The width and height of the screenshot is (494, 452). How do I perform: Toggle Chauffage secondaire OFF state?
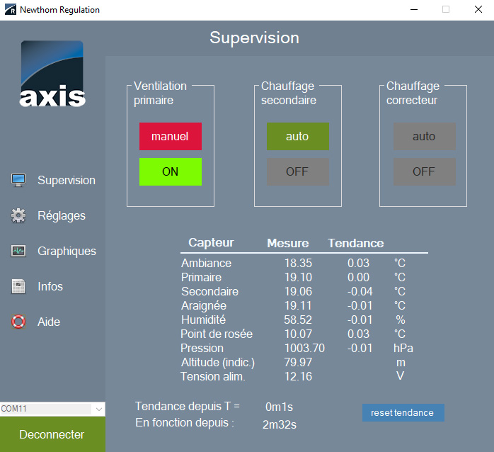tap(297, 171)
